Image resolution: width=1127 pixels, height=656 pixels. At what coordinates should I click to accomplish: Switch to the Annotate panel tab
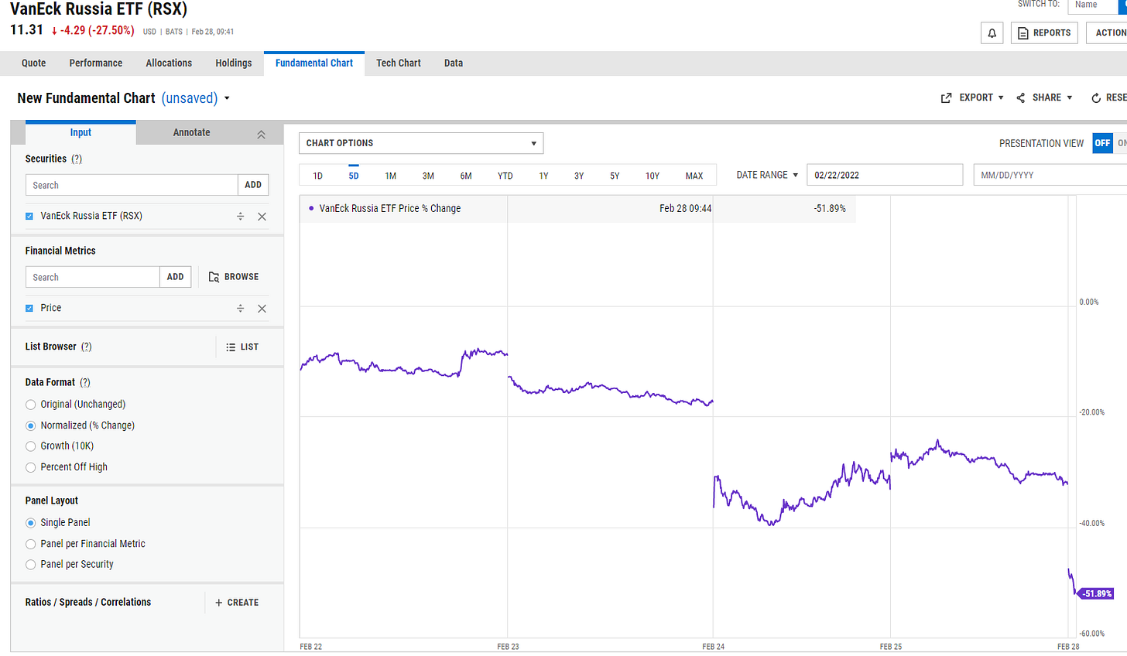click(x=192, y=133)
